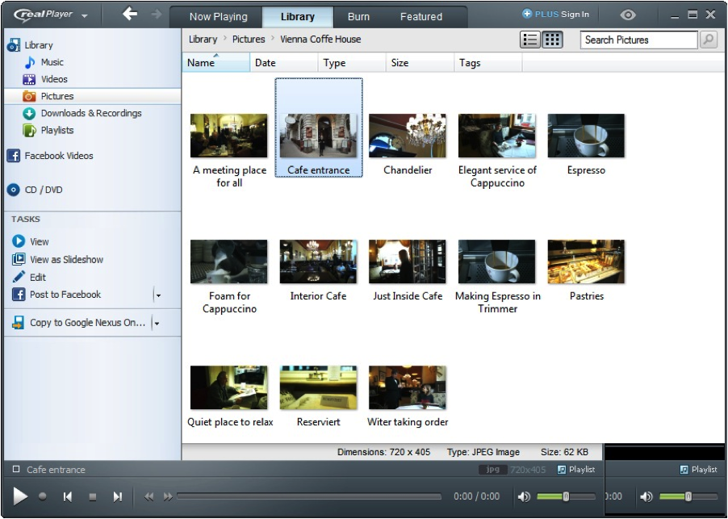
Task: Select the Elegant service of Cappuccino picture
Action: tap(497, 136)
